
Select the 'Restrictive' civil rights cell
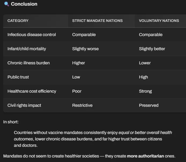pyautogui.click(x=82, y=105)
